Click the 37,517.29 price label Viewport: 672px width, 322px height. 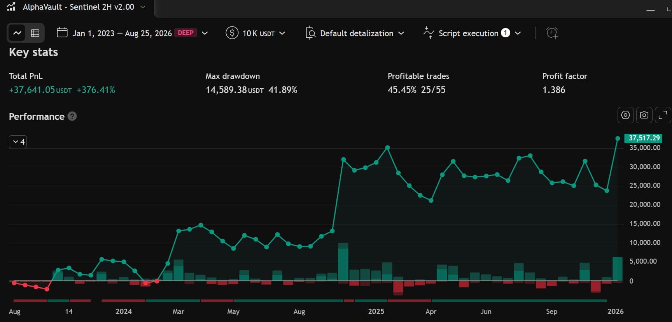pyautogui.click(x=643, y=138)
